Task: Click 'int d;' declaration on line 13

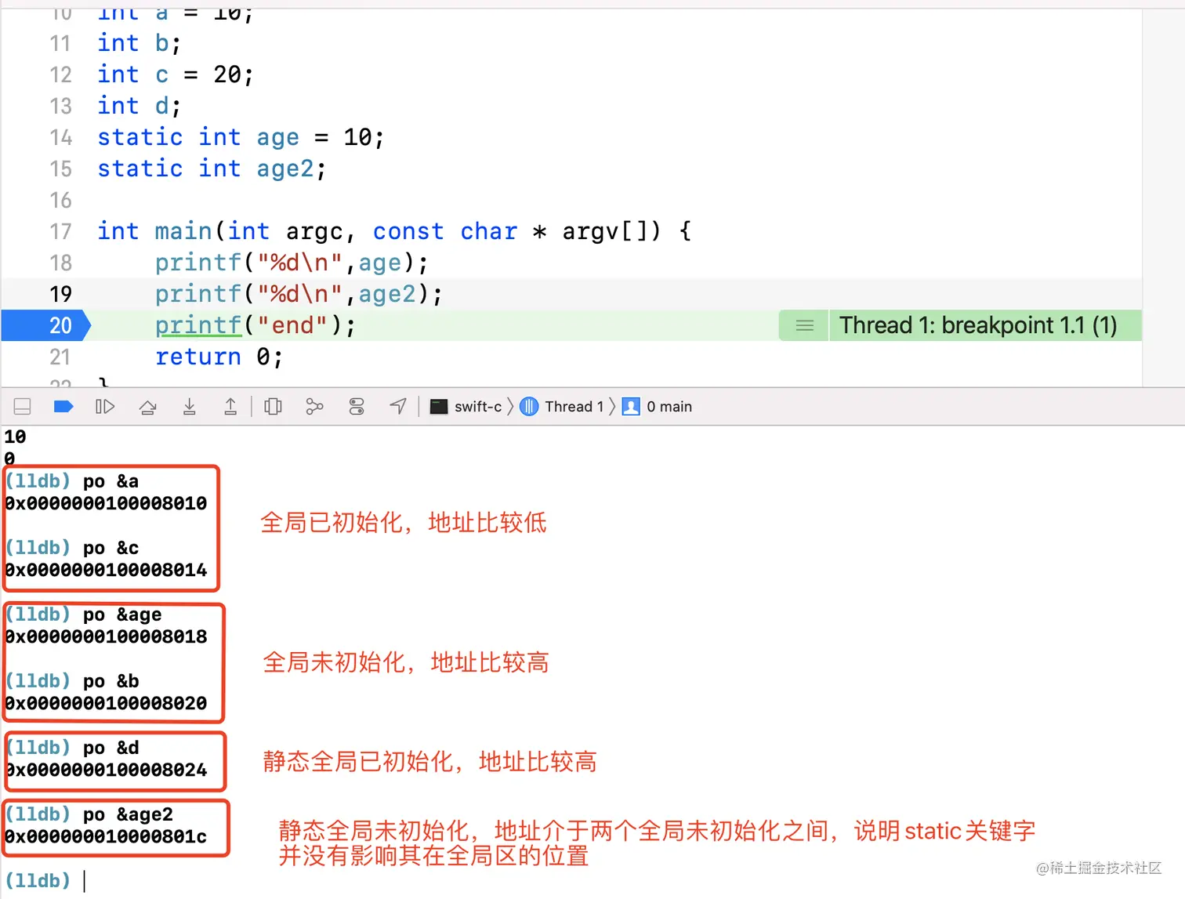Action: (140, 106)
